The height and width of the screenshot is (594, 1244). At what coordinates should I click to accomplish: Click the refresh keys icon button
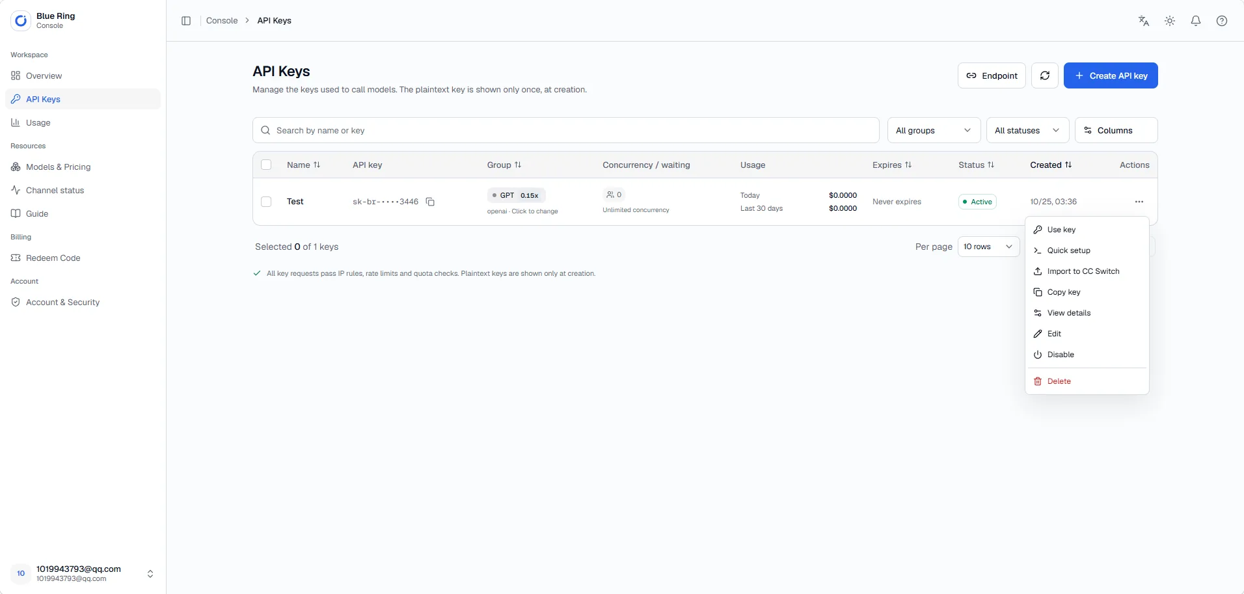[x=1045, y=75]
